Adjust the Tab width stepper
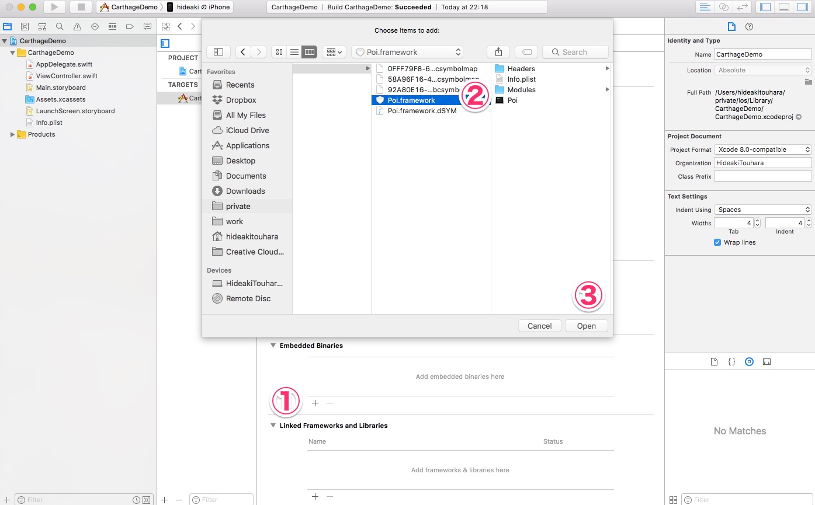The image size is (815, 505). click(x=758, y=223)
